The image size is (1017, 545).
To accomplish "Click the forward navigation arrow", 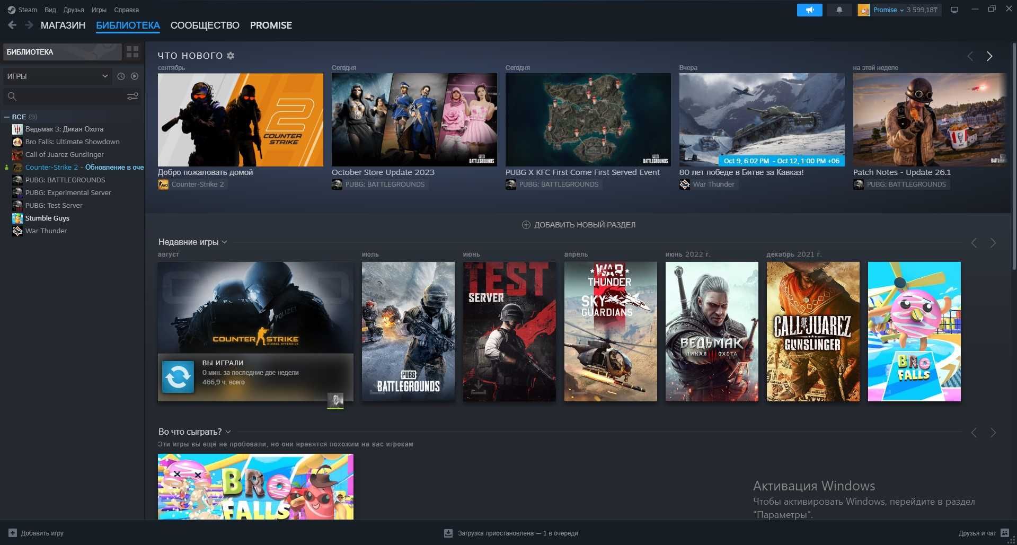I will pyautogui.click(x=29, y=25).
